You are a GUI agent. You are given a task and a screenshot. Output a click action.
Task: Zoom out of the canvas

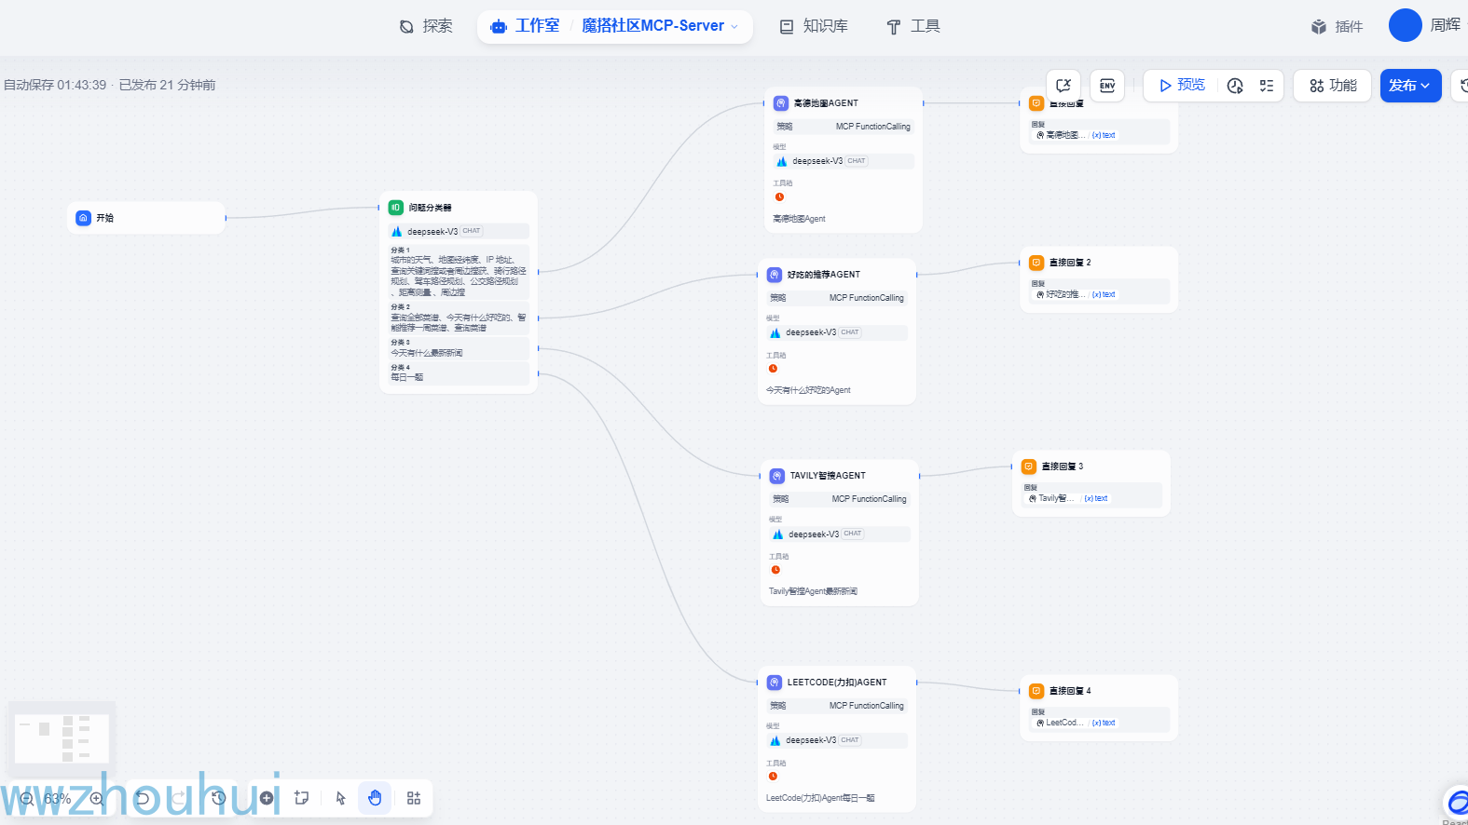click(27, 799)
